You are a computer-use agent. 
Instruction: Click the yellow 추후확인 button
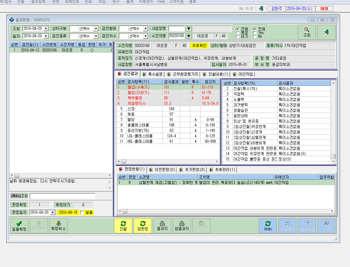point(199,46)
